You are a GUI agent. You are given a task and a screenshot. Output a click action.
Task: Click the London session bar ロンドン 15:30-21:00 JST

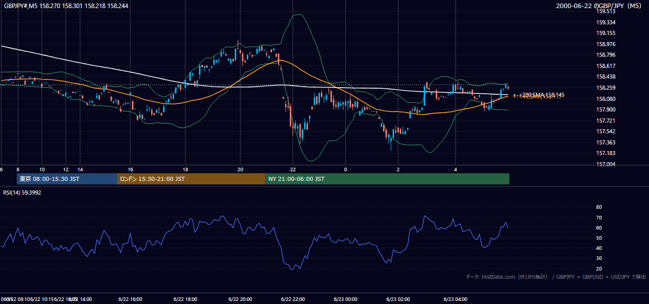[191, 179]
